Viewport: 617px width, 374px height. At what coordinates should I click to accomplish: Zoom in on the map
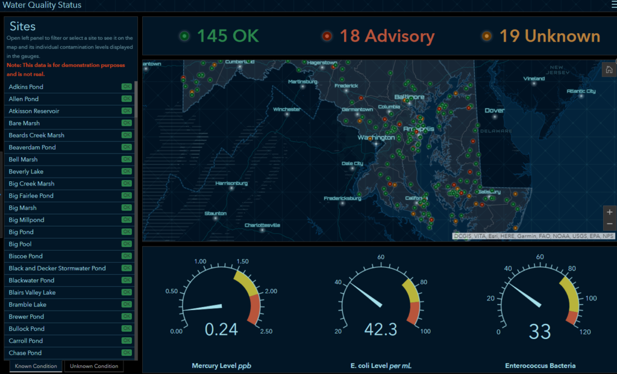(x=610, y=212)
